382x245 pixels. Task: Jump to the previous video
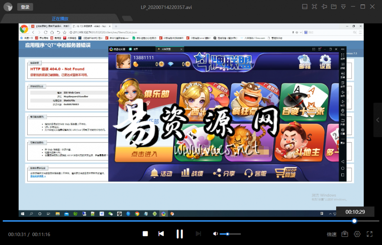(x=161, y=233)
